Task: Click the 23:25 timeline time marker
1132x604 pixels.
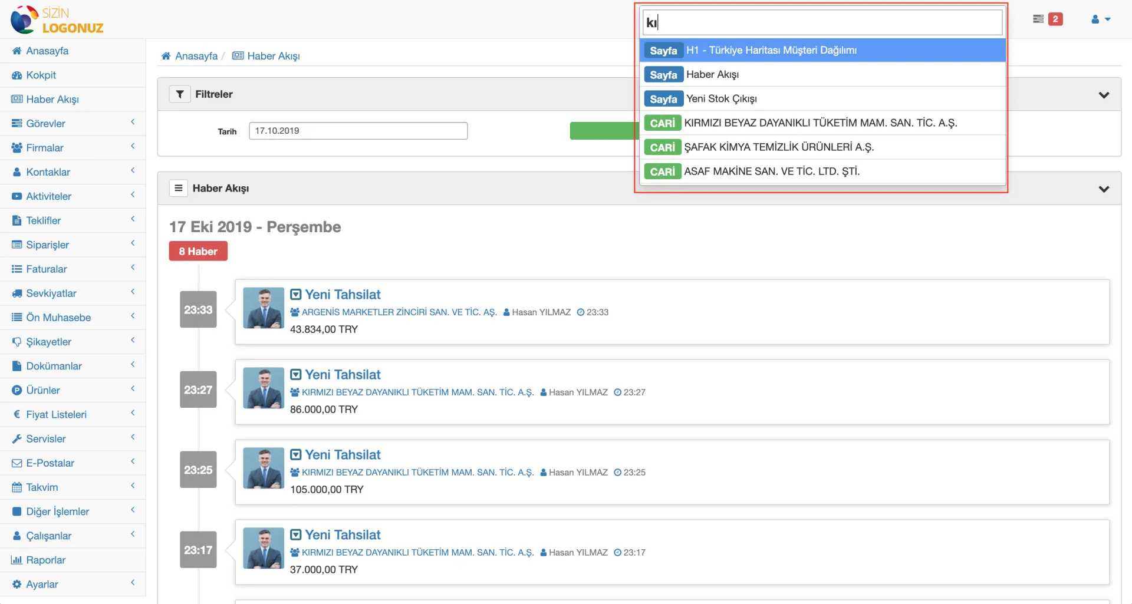Action: tap(198, 470)
